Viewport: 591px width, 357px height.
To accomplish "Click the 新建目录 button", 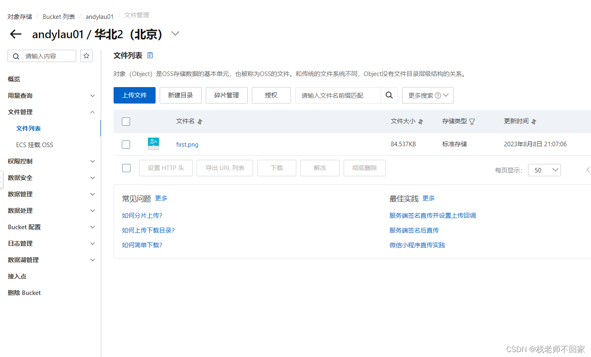I will click(181, 95).
